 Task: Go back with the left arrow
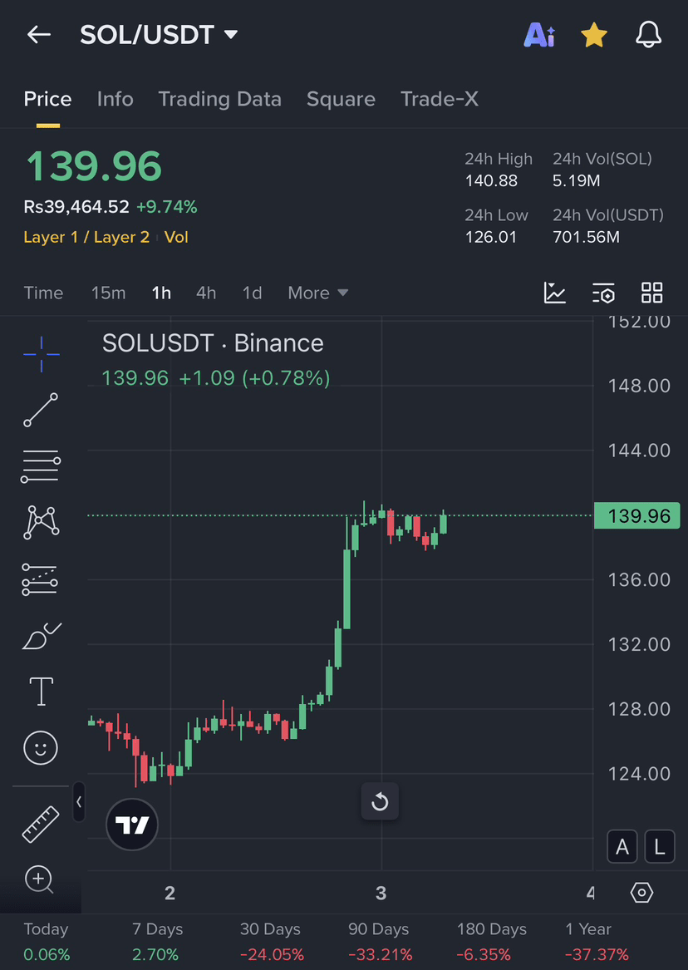tap(38, 35)
